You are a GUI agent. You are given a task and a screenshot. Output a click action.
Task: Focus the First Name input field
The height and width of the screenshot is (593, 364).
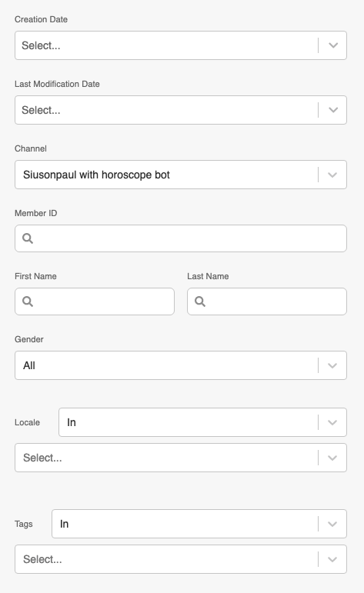pos(95,301)
